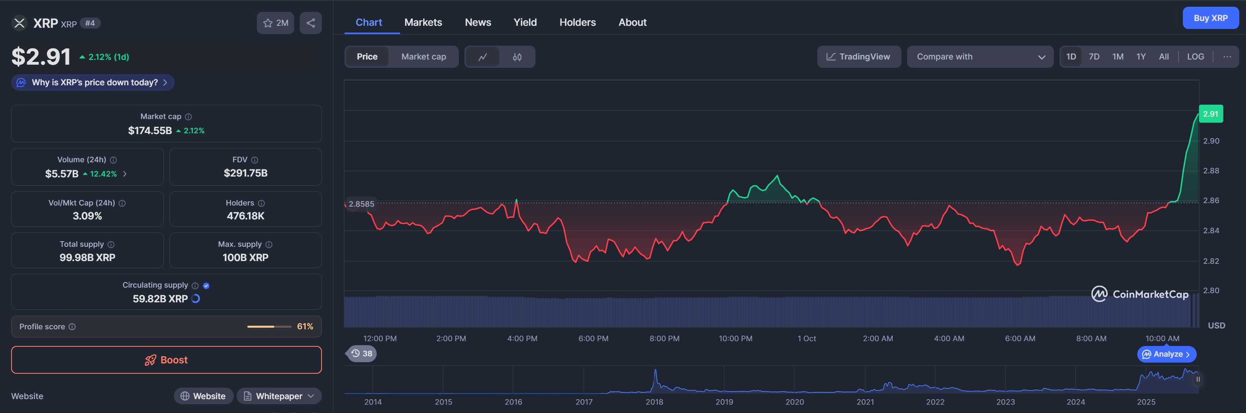Click the share icon button
This screenshot has width=1246, height=413.
(310, 23)
